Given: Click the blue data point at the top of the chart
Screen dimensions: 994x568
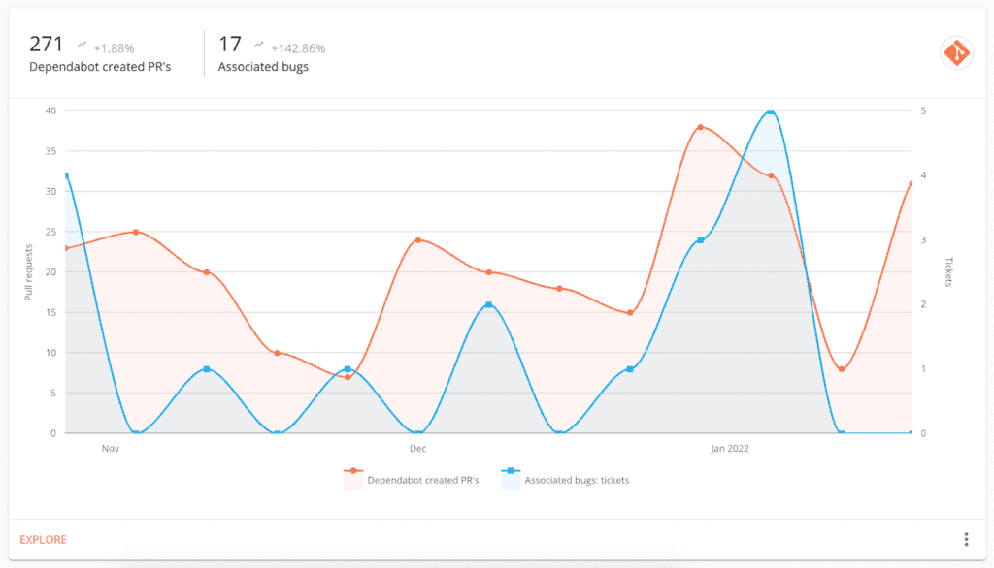Looking at the screenshot, I should (772, 112).
